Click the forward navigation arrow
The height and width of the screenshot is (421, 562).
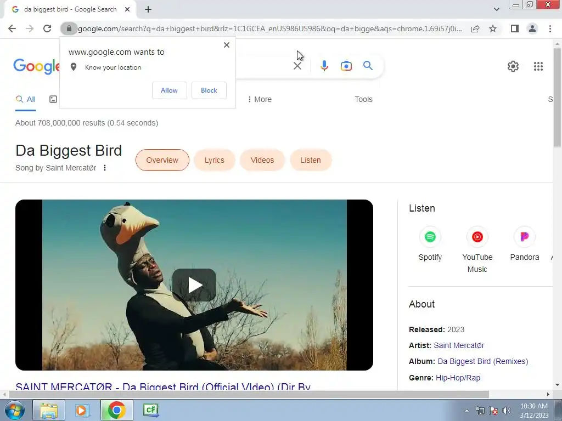30,29
